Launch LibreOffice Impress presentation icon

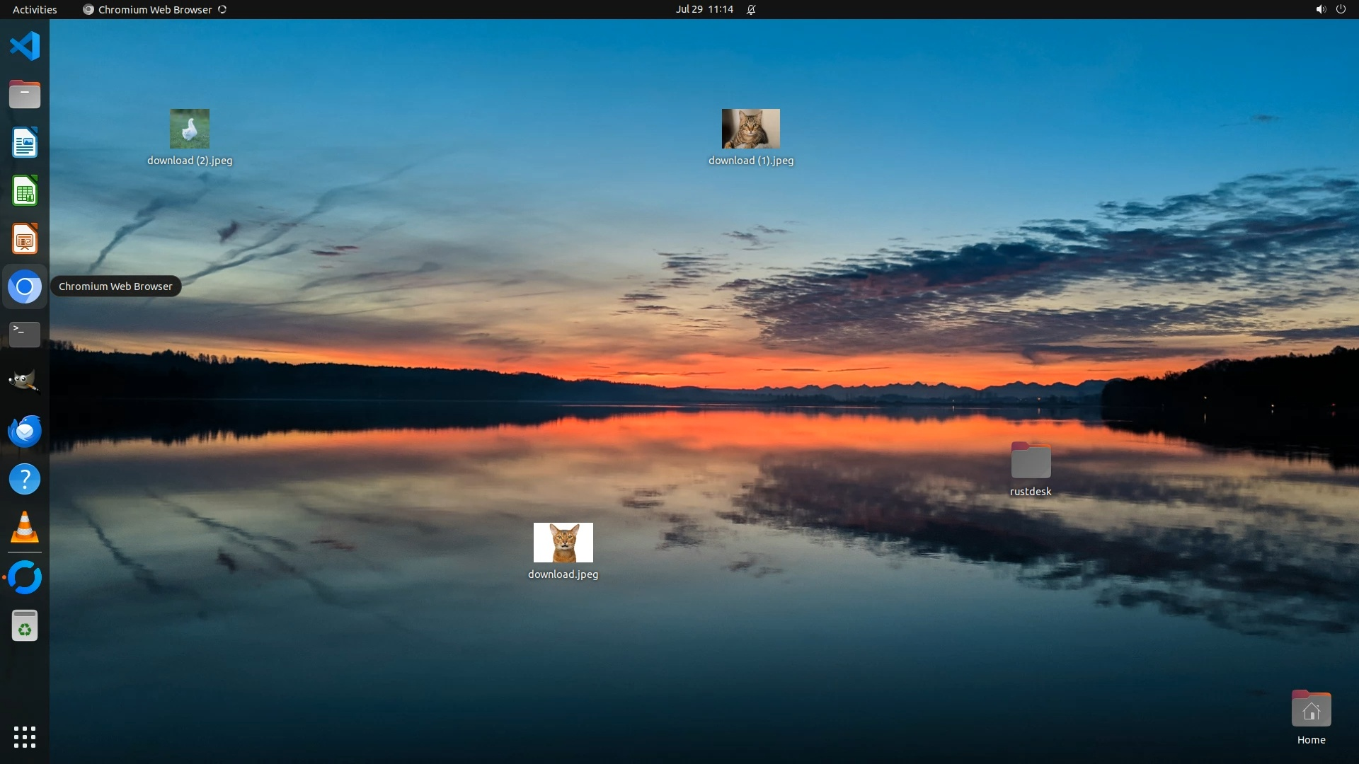coord(25,239)
